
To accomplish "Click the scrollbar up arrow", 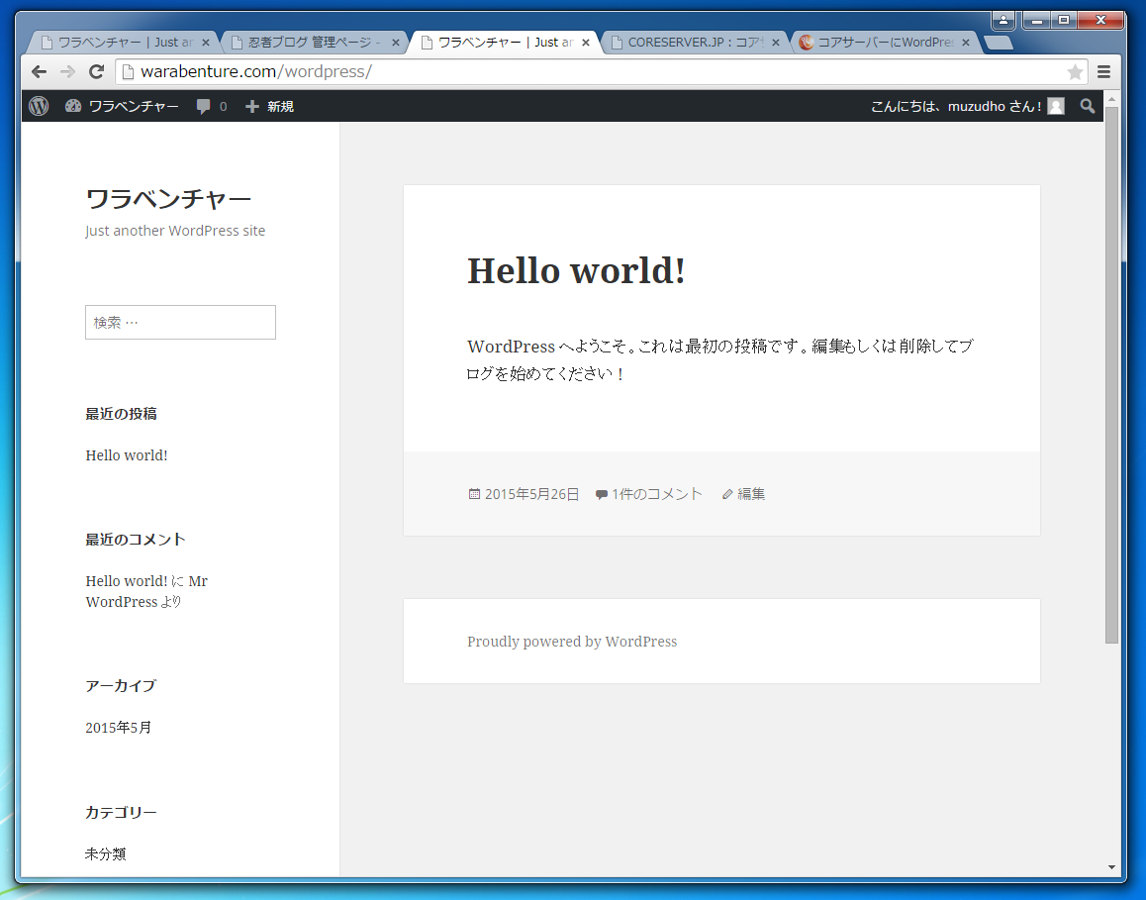I will [x=1111, y=98].
